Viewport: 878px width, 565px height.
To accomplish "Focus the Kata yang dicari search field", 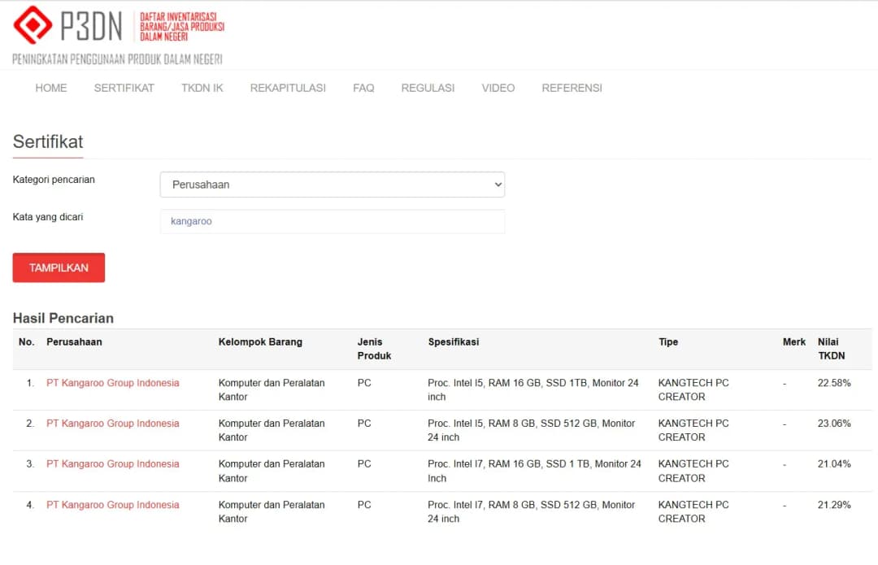I will (332, 221).
